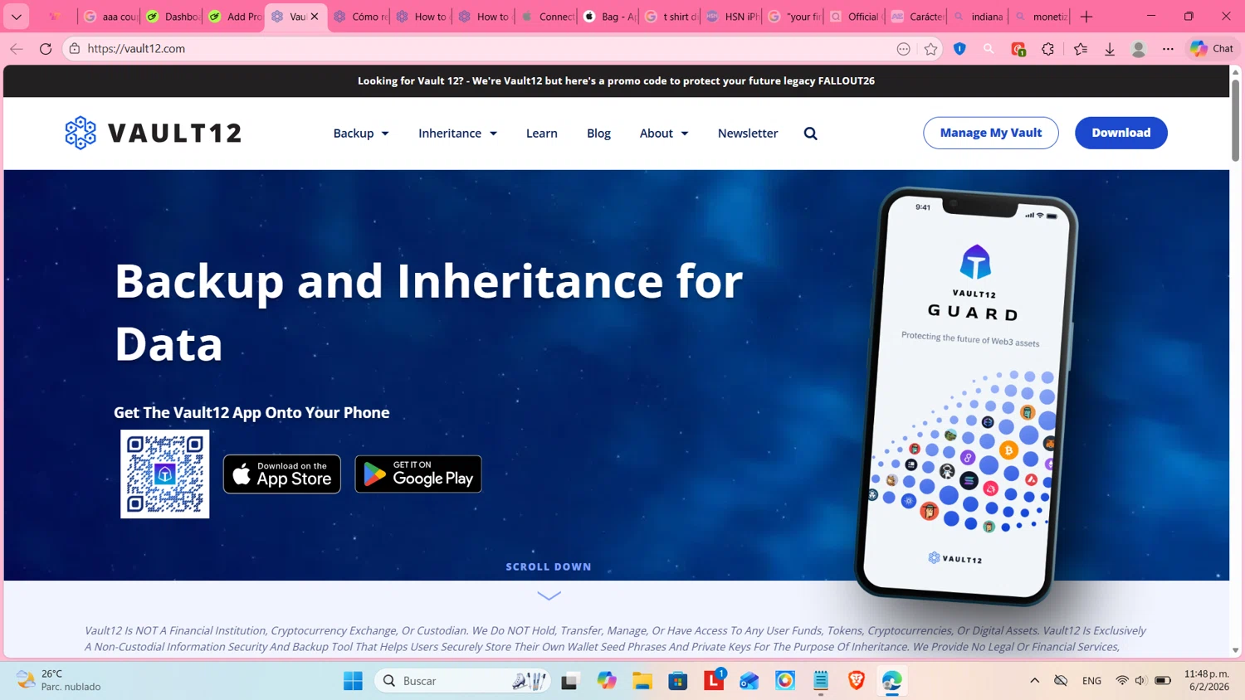Open the weather widget showing 26°C
Screen dimensions: 1245x700
coord(60,680)
